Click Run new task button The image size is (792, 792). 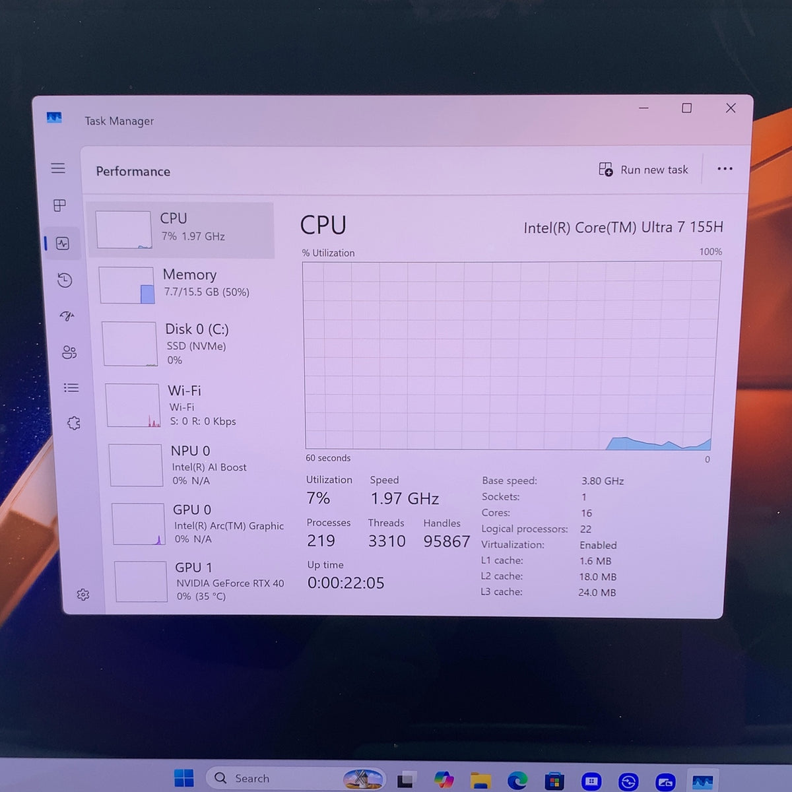643,170
